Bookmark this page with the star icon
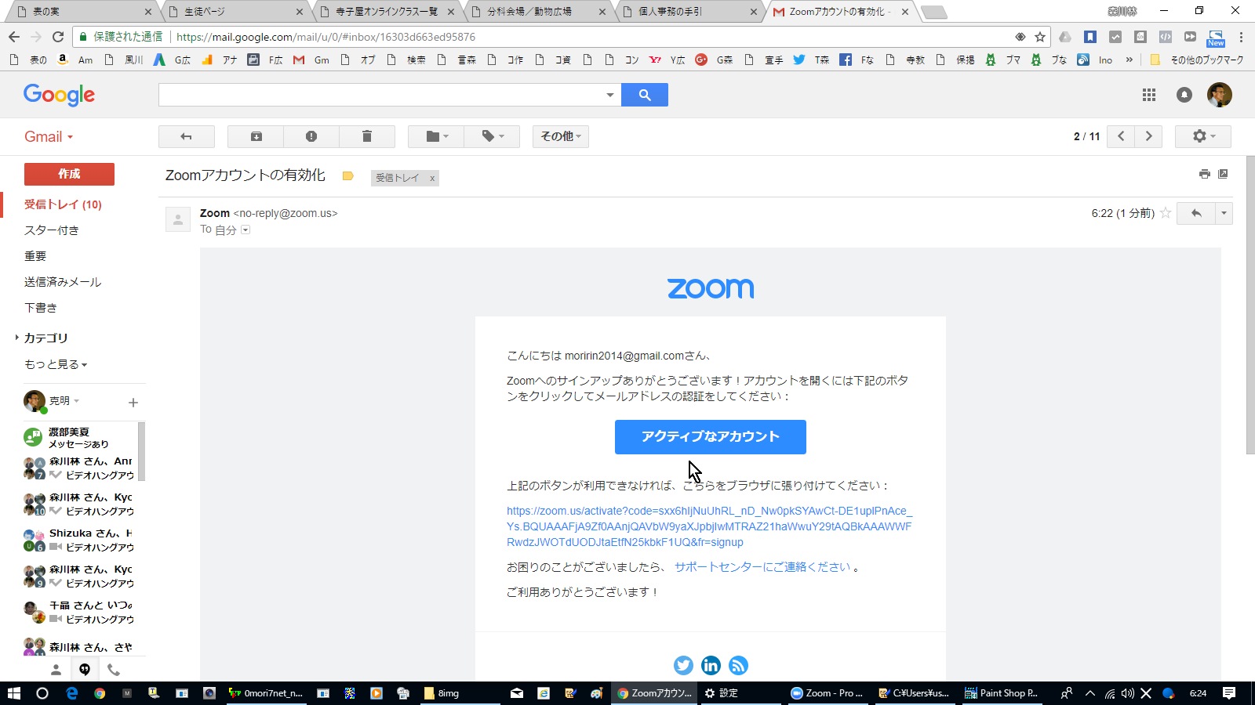This screenshot has width=1255, height=705. [1040, 37]
